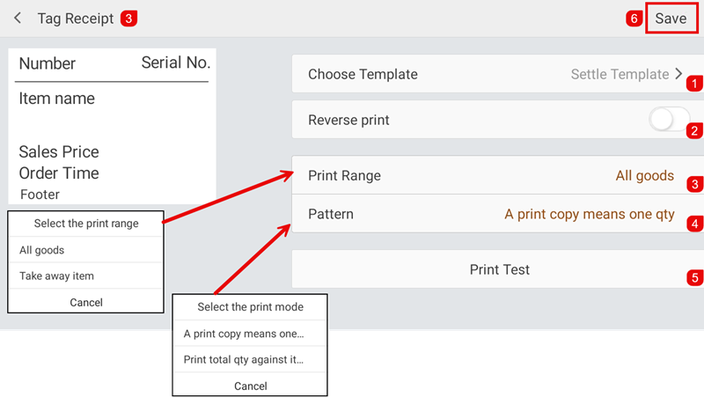Cancel the print mode dialog
This screenshot has height=397, width=704.
(250, 386)
